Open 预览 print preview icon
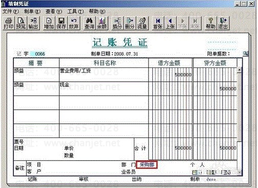Viewport: 258px width, 188px height. click(21, 23)
